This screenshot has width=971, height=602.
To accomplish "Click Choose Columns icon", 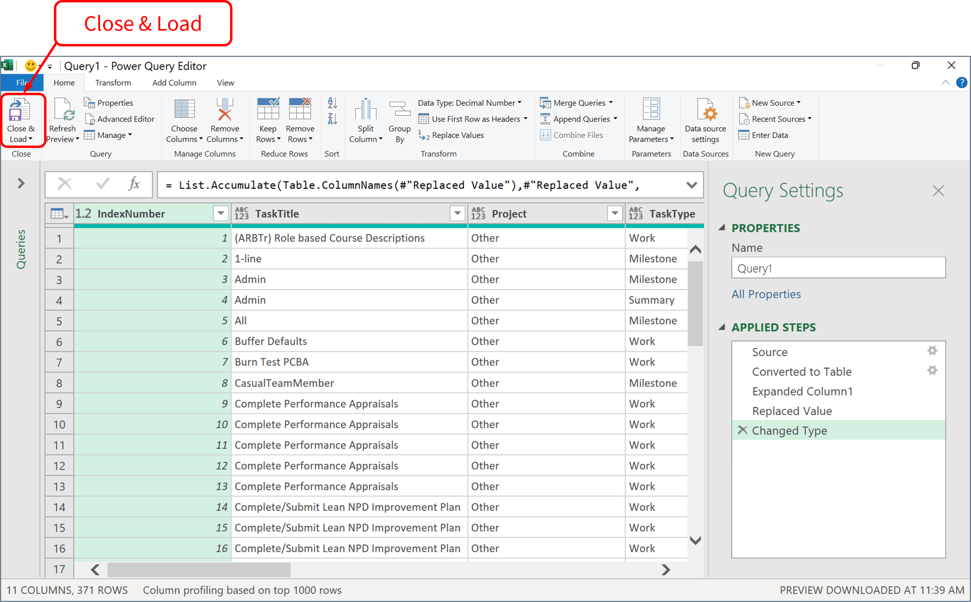I will point(184,110).
